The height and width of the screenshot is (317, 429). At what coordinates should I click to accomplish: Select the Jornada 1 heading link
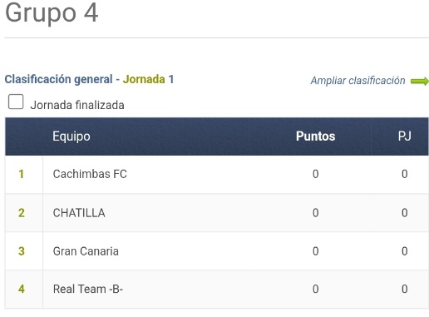[x=148, y=79]
